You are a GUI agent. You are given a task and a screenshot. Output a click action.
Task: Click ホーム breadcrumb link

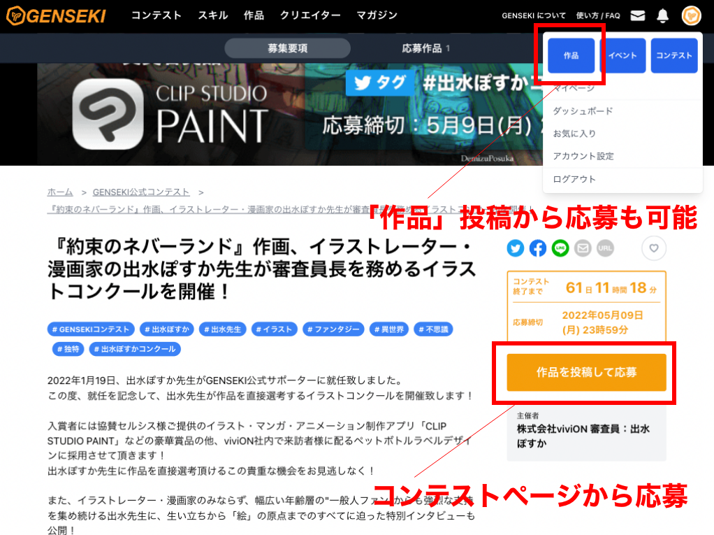[60, 192]
